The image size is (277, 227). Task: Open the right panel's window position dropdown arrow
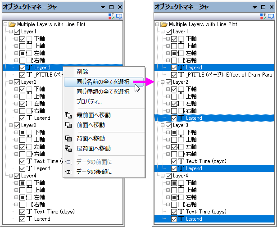point(254,7)
